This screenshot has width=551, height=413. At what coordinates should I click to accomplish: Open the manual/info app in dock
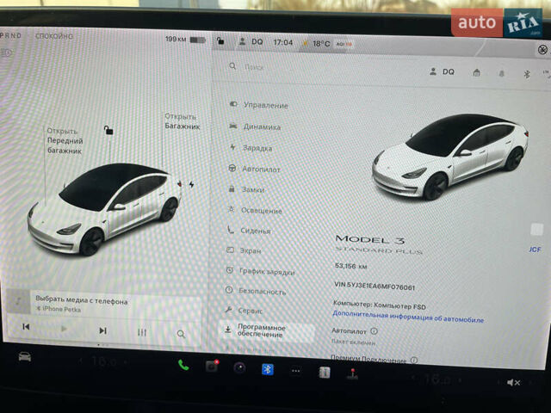tap(325, 373)
